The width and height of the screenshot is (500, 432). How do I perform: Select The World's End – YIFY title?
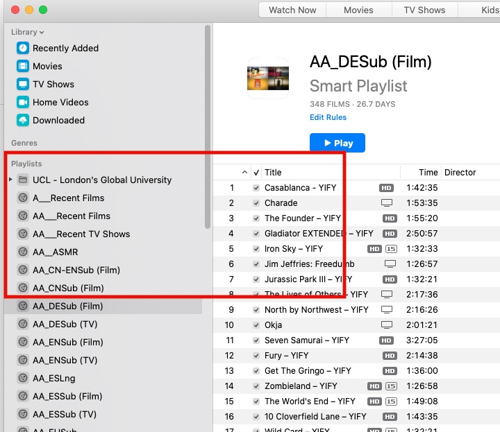coord(310,401)
